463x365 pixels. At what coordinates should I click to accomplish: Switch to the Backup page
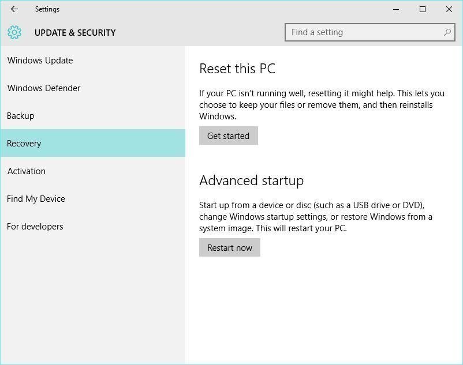pyautogui.click(x=21, y=116)
